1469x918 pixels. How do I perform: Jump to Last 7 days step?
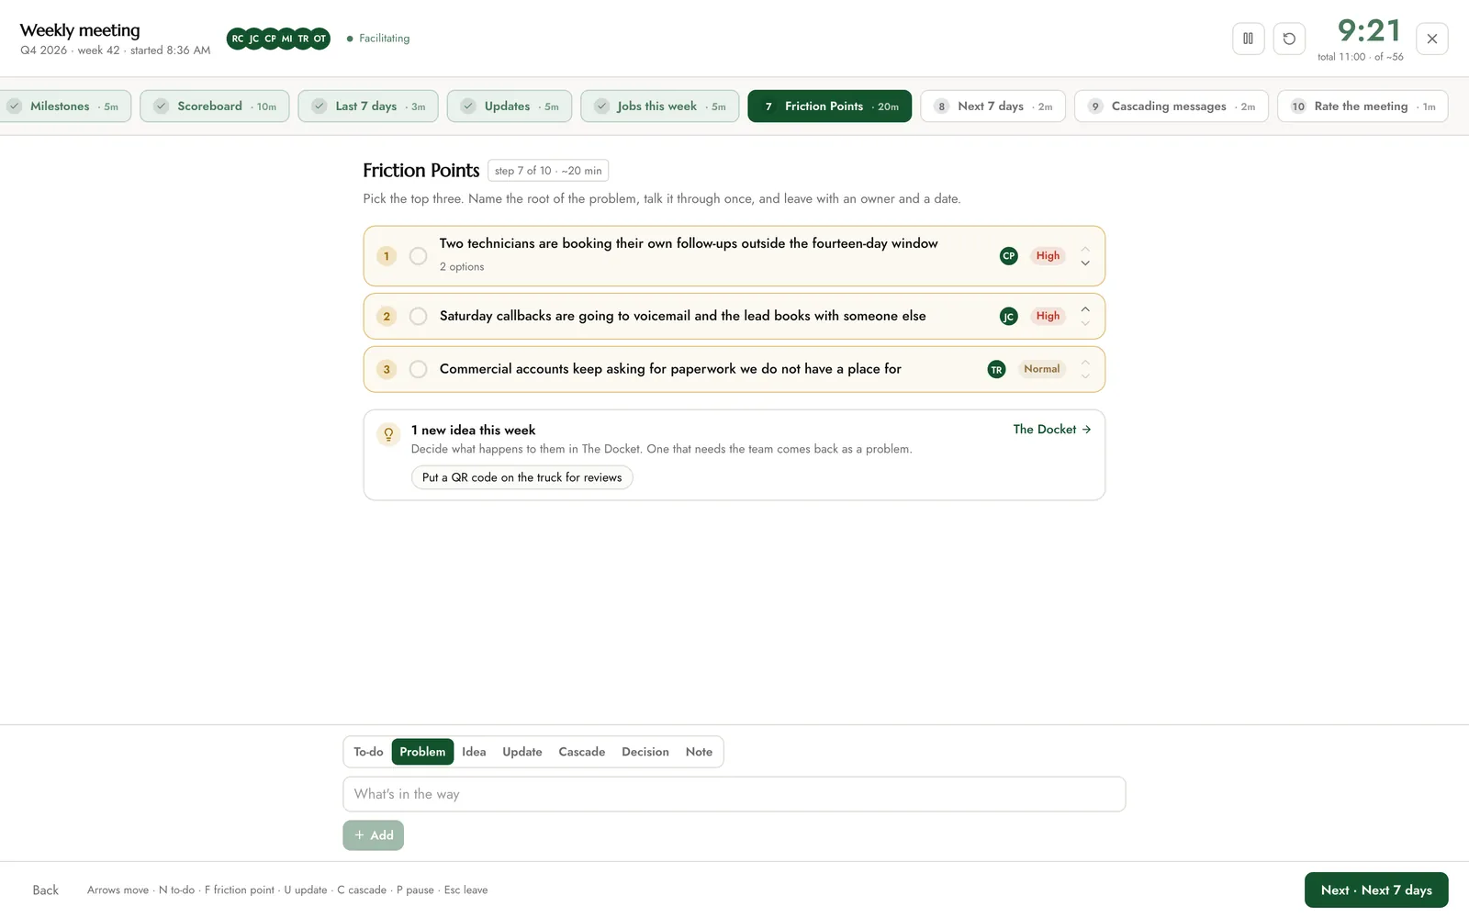click(x=368, y=106)
